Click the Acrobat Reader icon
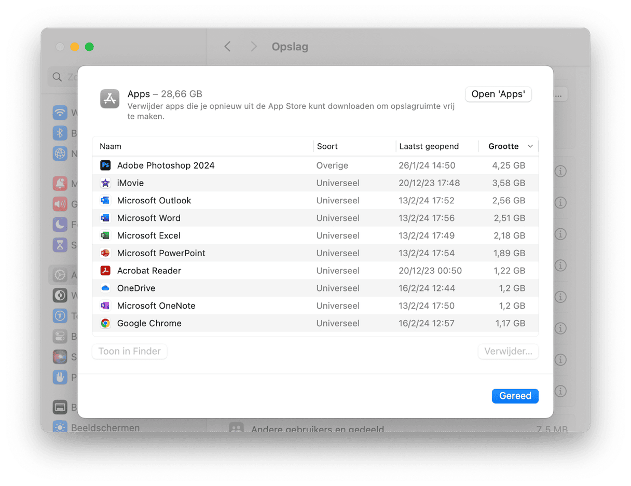Image resolution: width=631 pixels, height=486 pixels. 105,271
